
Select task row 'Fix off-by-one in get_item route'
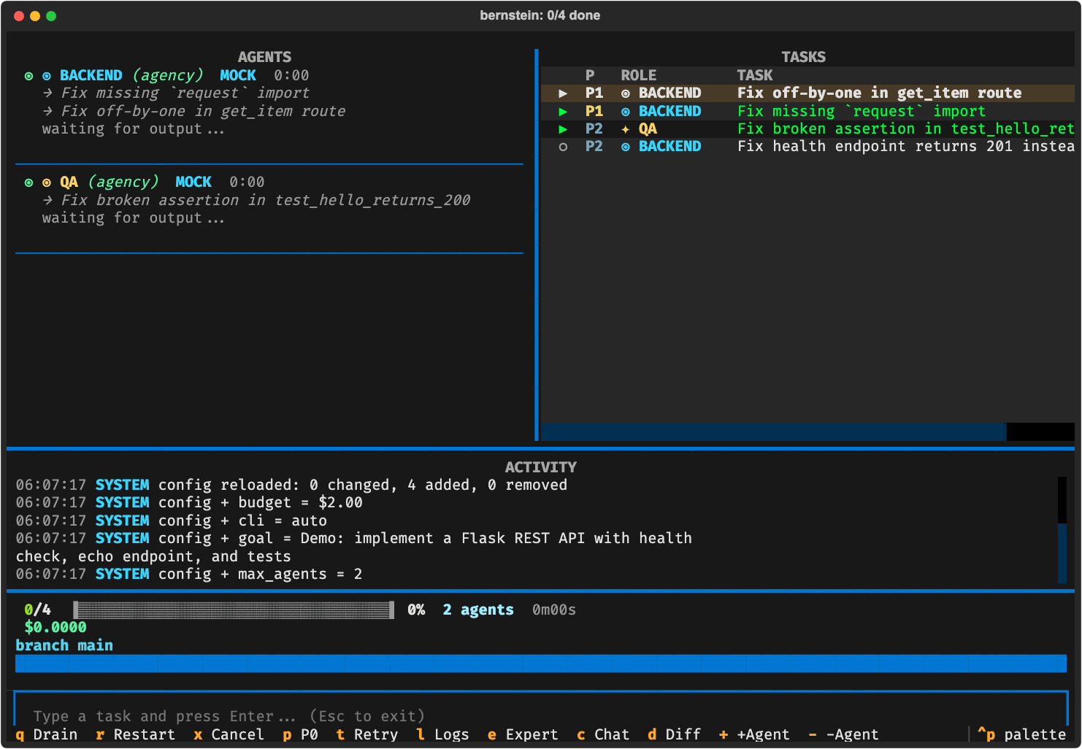pyautogui.click(x=807, y=93)
